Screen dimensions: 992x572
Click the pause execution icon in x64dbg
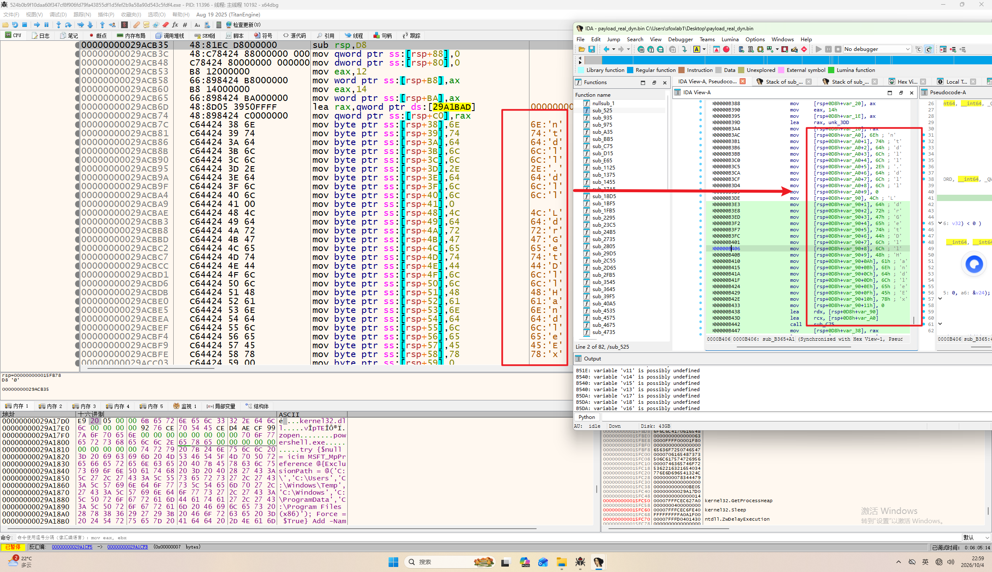(46, 25)
